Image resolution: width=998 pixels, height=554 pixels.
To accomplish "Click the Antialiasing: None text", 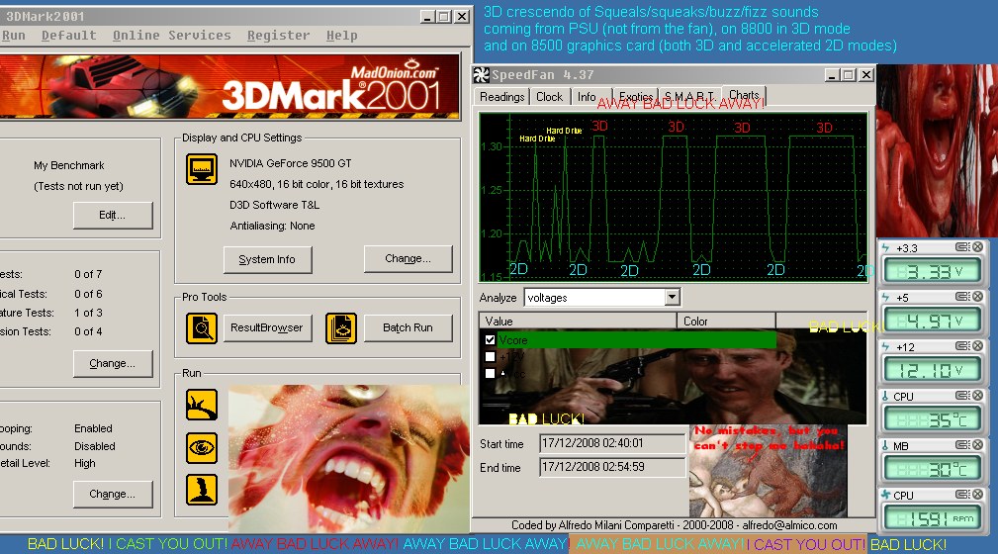I will [x=272, y=227].
